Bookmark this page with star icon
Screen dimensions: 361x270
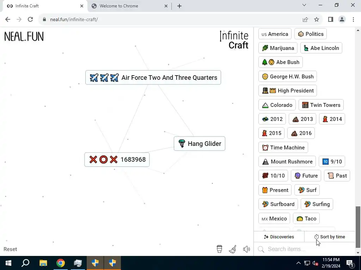[x=317, y=20]
